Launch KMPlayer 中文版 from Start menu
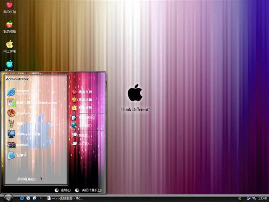 (x=24, y=134)
